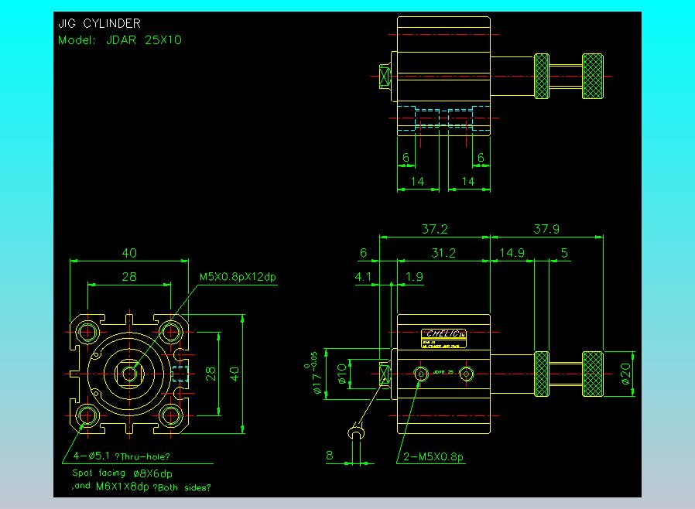Select the 14.9 dimension text
695x509 pixels.
(512, 253)
